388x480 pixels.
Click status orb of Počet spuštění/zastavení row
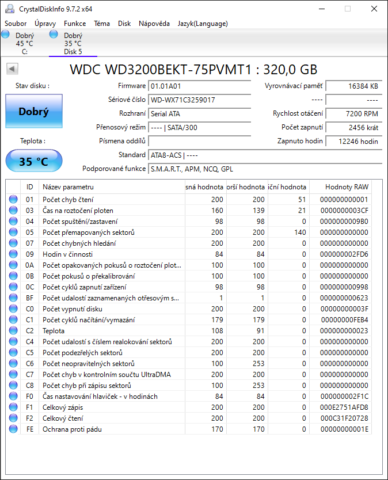point(13,221)
